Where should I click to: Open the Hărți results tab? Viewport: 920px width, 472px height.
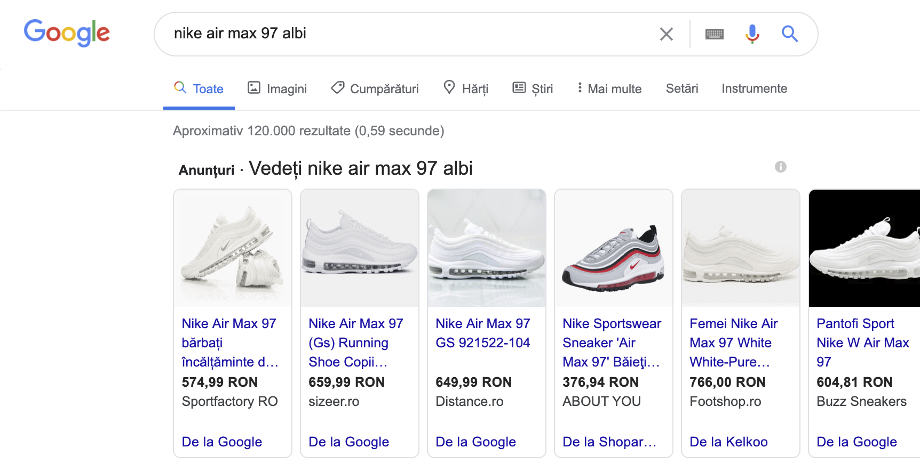coord(466,88)
